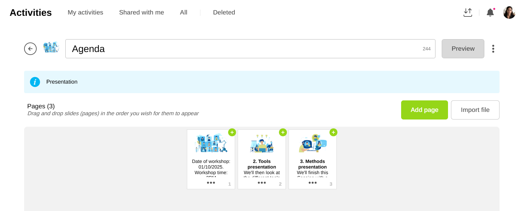Go to Shared with me tab
The image size is (518, 211).
coord(141,13)
